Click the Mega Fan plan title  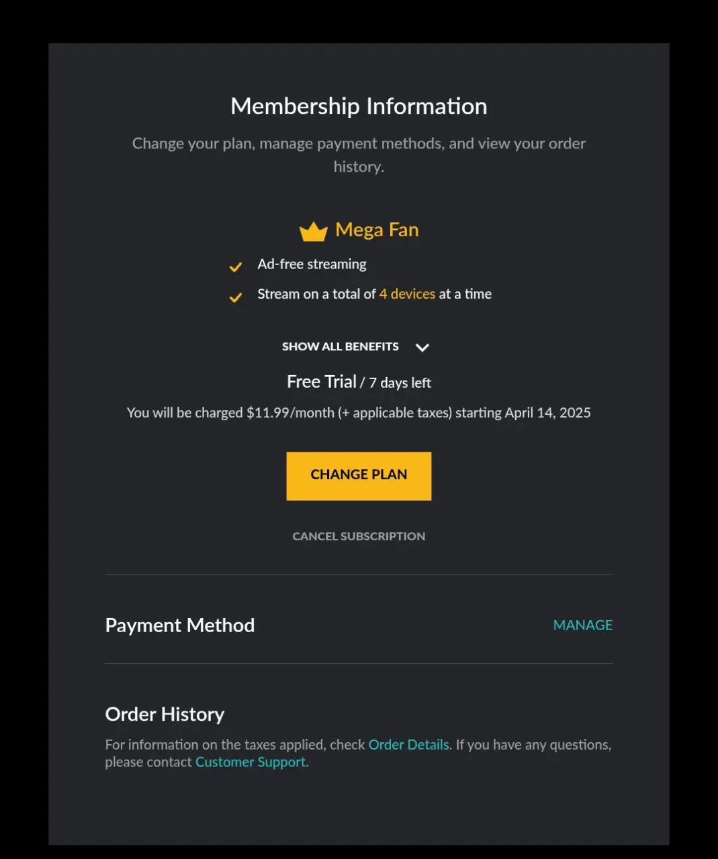(377, 230)
